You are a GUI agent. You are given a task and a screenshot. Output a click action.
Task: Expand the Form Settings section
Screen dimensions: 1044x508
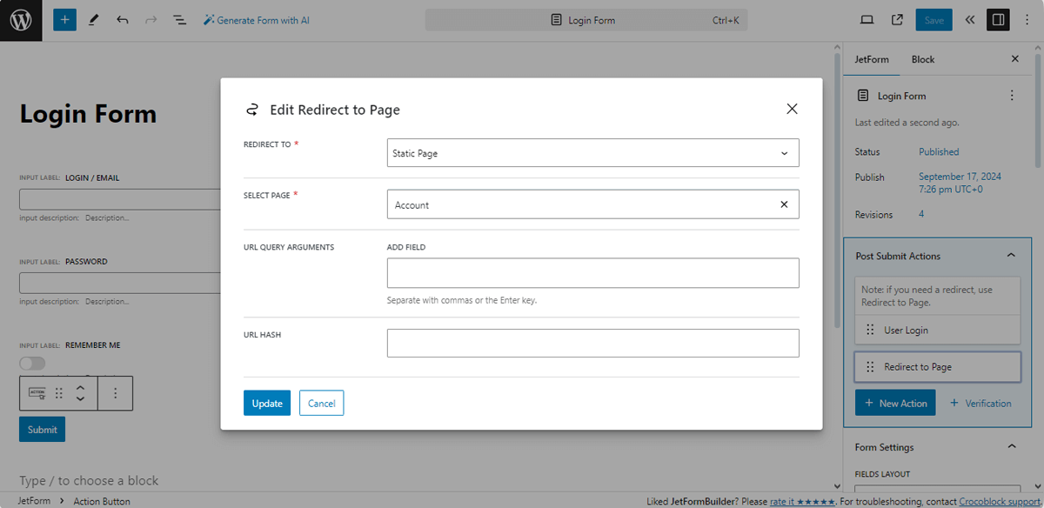(x=1011, y=446)
